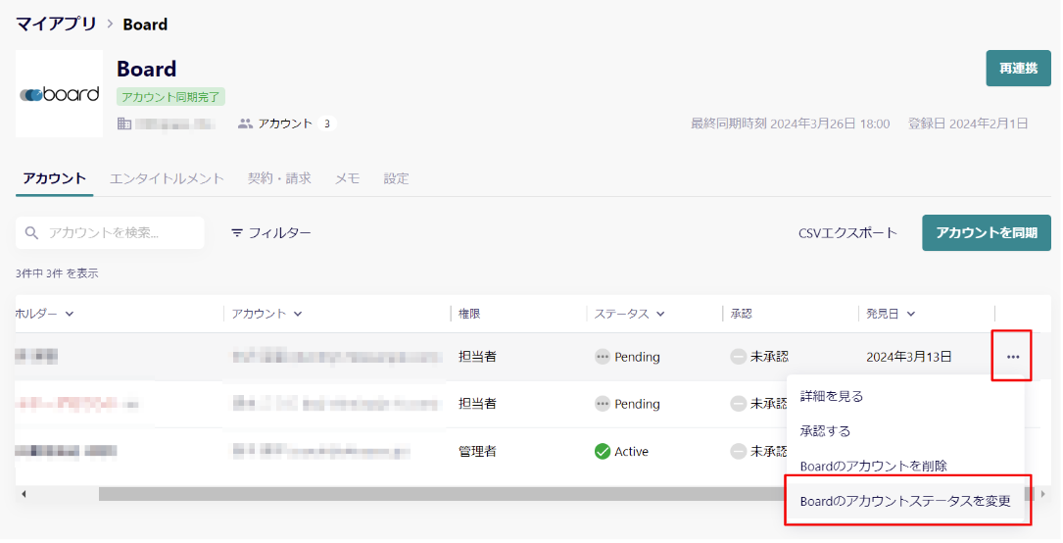Click the 未承認 icon in the first row

point(739,357)
